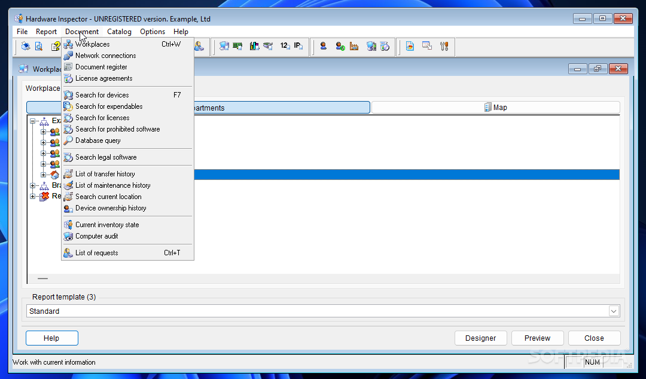Click the networked computer toolbar icon
Viewport: 646px width, 379px height.
371,46
